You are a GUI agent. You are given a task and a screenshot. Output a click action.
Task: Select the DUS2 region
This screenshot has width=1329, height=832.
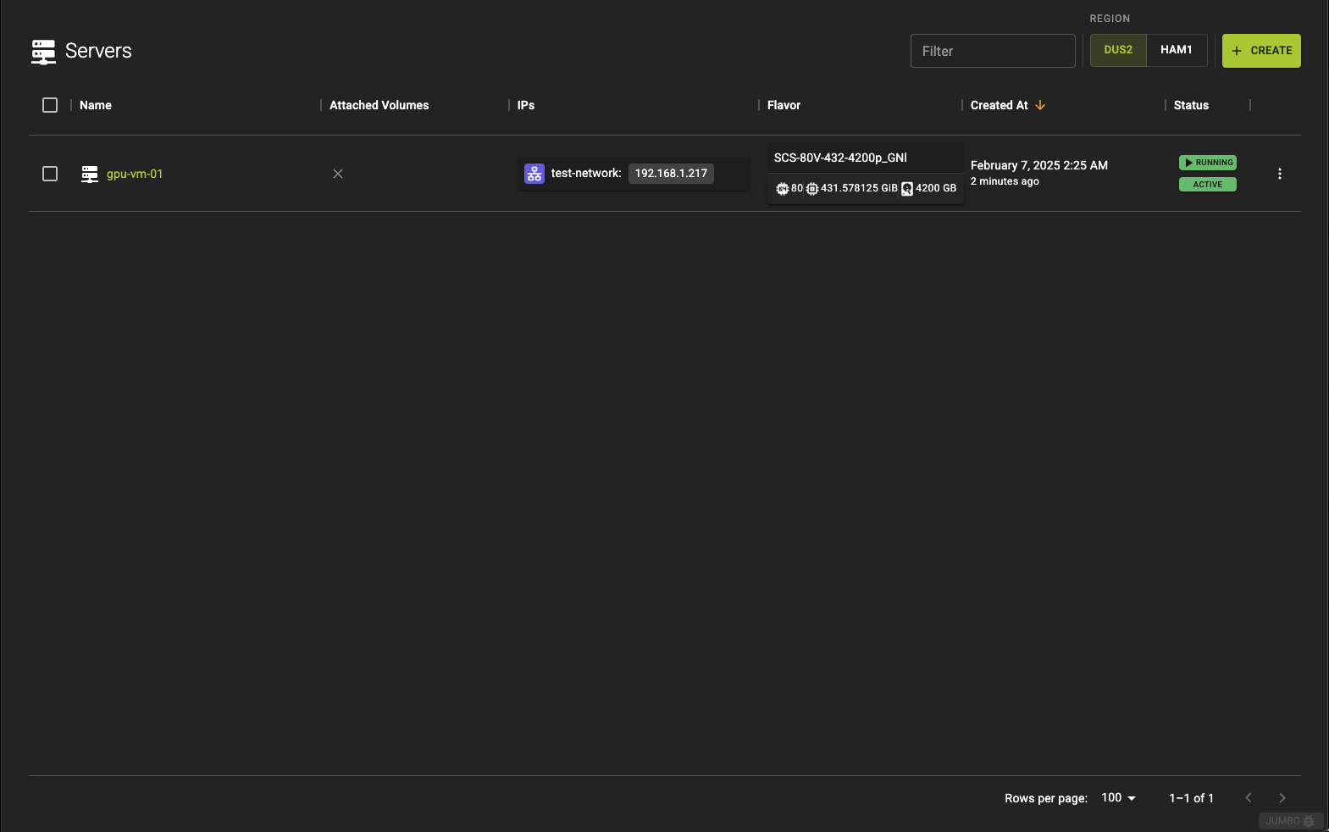(x=1118, y=50)
